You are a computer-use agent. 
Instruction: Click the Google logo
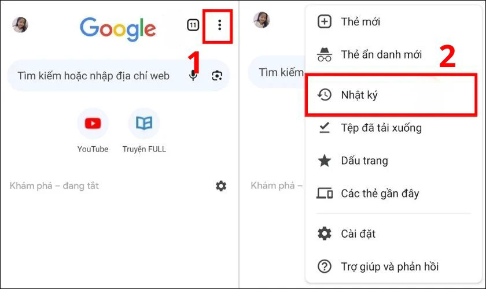pyautogui.click(x=117, y=28)
